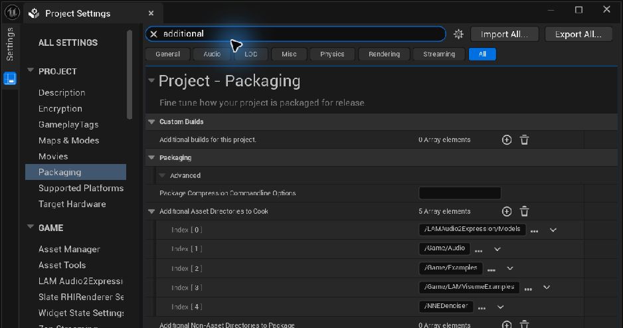Browse directory for Index [0] path
Image resolution: width=623 pixels, height=328 pixels.
535,230
